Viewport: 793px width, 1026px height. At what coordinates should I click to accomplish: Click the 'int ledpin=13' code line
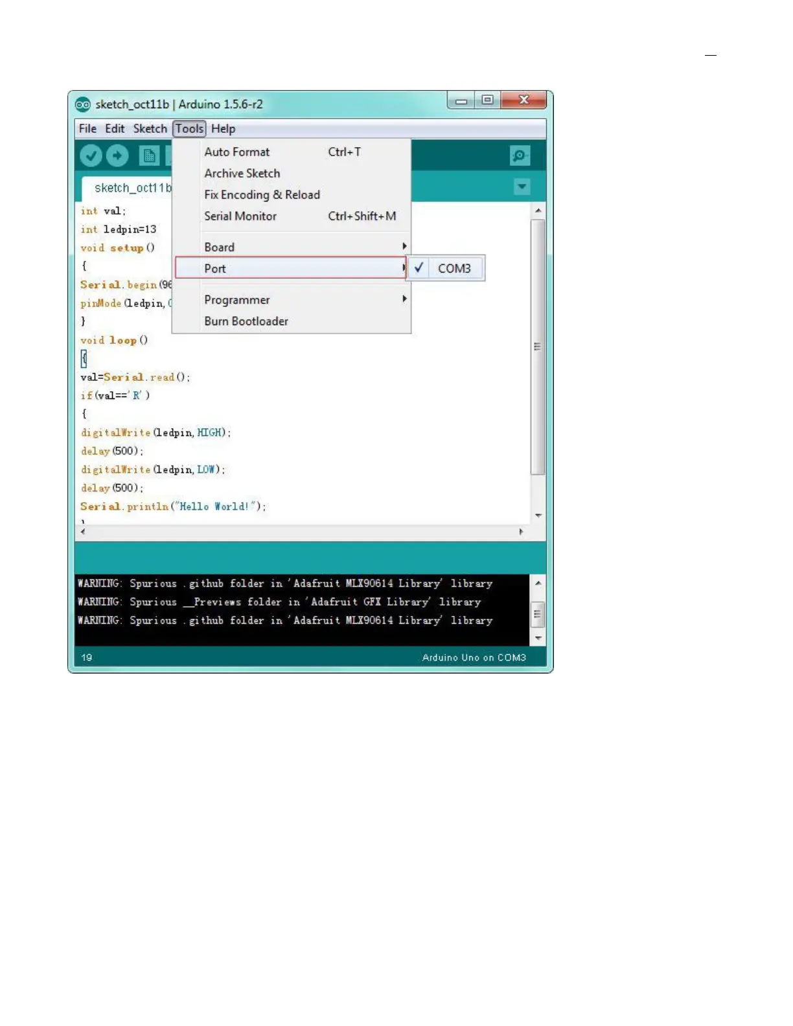point(118,229)
